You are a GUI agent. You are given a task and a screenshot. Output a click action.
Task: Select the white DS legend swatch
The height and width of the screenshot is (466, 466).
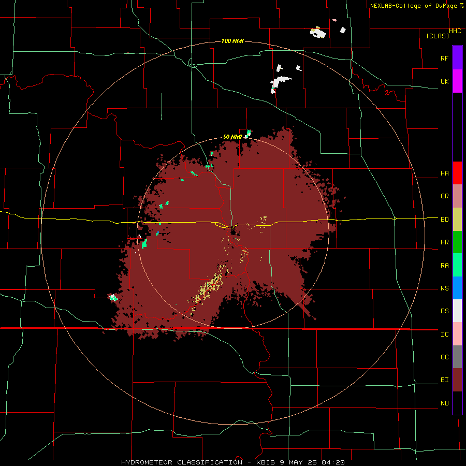(x=457, y=311)
